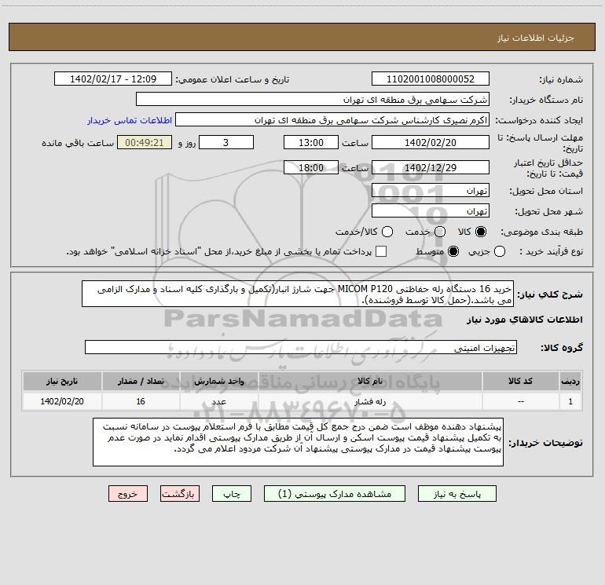Click the کد کالا column header
Screen dimensions: 605x585
coord(520,381)
